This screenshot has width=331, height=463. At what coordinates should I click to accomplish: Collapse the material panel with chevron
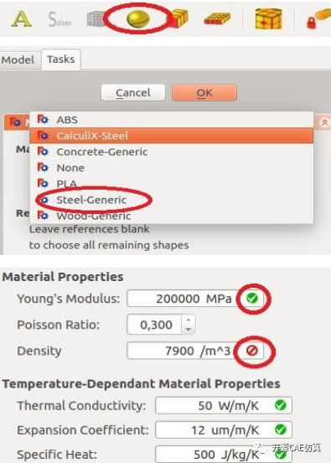tap(324, 122)
